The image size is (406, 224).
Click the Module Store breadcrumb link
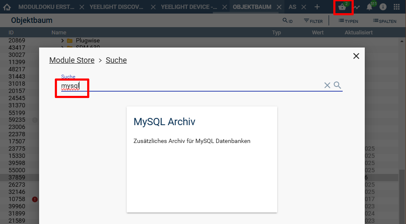click(x=72, y=60)
